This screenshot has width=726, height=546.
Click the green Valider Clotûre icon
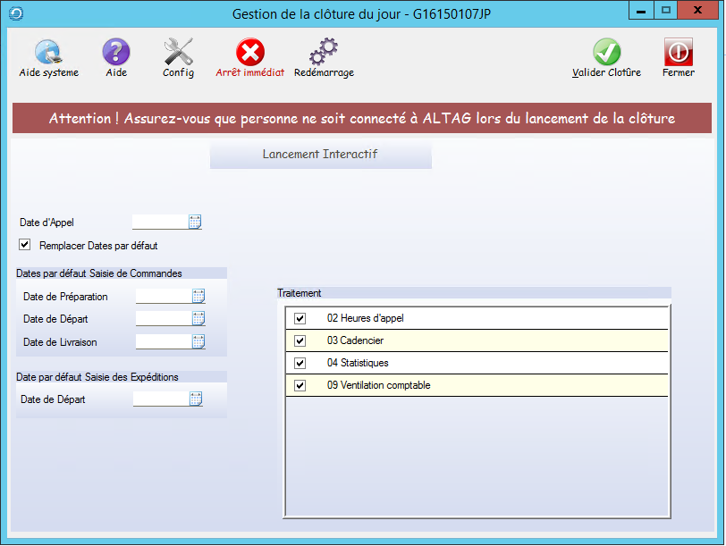pos(606,52)
